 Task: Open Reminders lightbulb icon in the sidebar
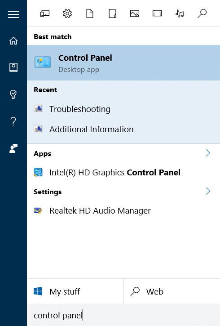click(13, 94)
